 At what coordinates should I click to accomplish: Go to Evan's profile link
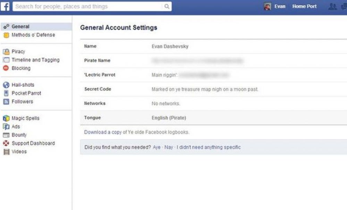280,6
